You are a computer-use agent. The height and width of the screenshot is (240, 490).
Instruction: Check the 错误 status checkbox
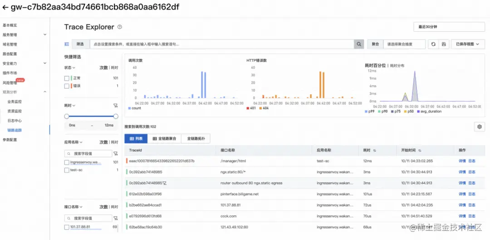(x=67, y=86)
